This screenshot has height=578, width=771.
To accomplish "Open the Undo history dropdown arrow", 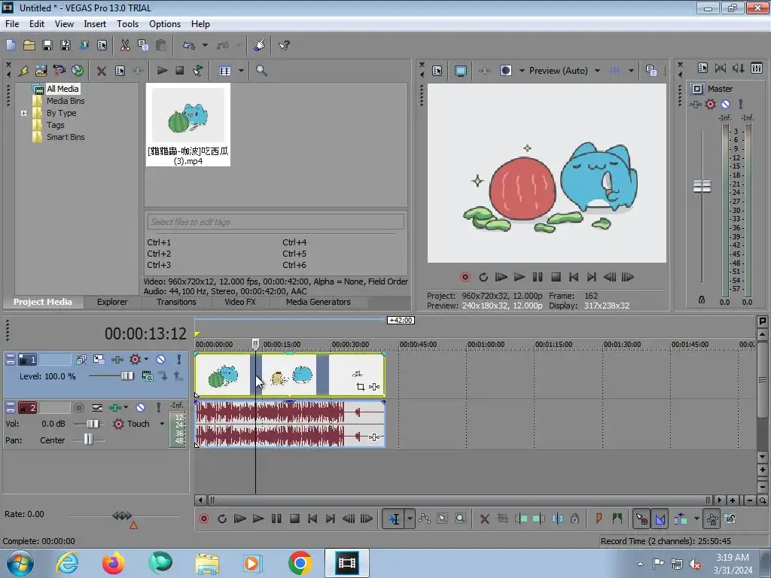I will 205,45.
